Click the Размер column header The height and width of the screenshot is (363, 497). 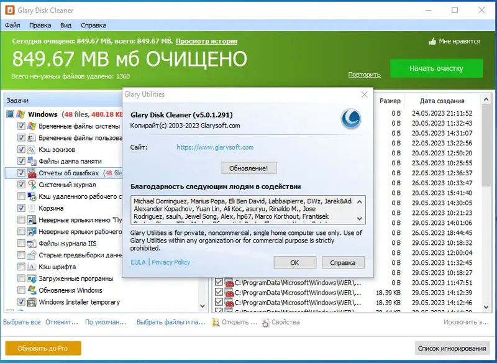click(x=390, y=101)
